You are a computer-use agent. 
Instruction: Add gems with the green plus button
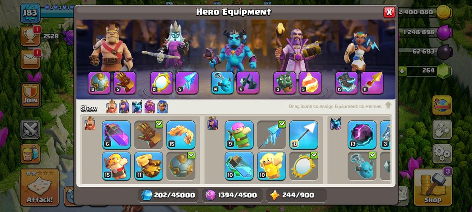pyautogui.click(x=403, y=71)
